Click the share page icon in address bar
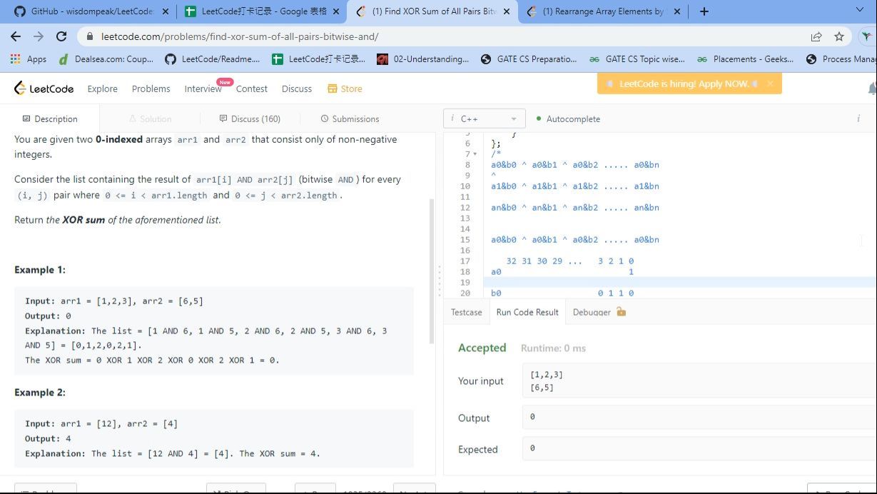This screenshot has height=494, width=877. [x=816, y=36]
